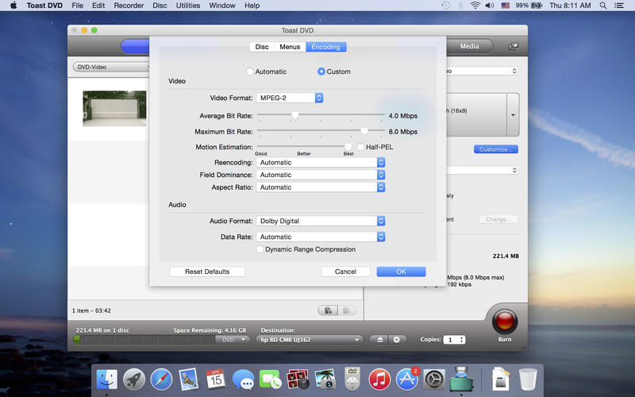Click the red Burn button
This screenshot has width=635, height=397.
[505, 322]
